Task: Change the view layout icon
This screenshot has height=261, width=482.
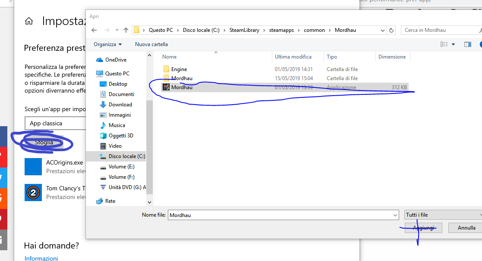Action: 444,44
